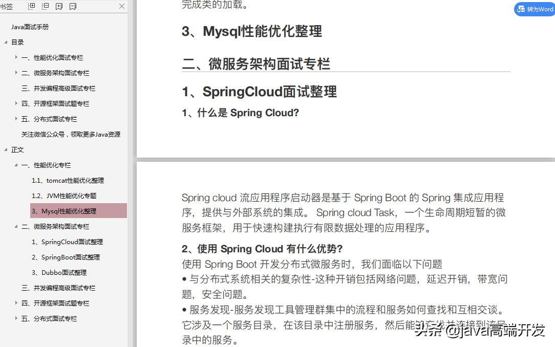Collapse 一、性能优化专栏 arrow under 正文

click(x=16, y=165)
